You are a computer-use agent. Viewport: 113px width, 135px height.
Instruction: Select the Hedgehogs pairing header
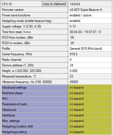pyautogui.click(x=35, y=132)
